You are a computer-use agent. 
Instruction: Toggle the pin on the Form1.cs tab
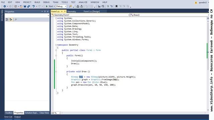pos(62,11)
